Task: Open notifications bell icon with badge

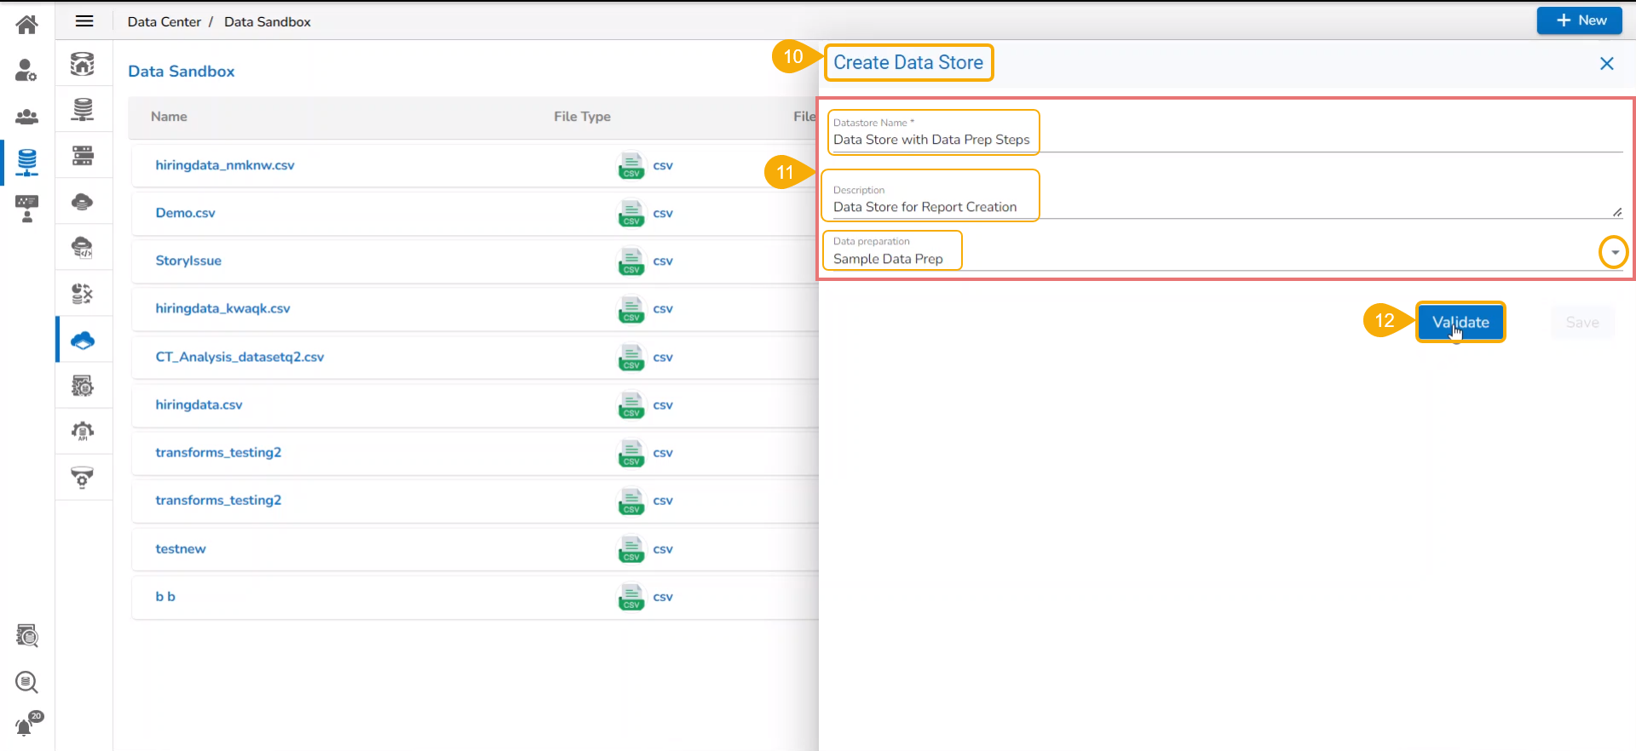Action: click(26, 726)
